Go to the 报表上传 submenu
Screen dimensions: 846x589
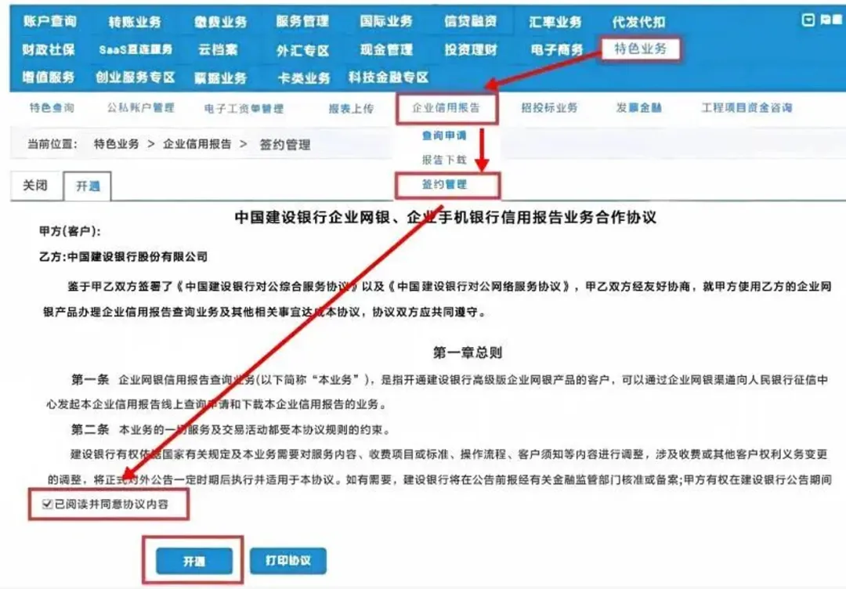pyautogui.click(x=351, y=108)
